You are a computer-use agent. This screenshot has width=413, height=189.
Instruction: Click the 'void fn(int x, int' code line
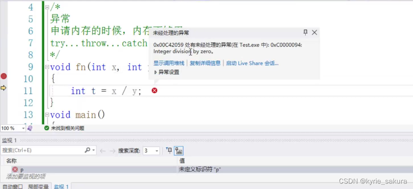click(96, 67)
